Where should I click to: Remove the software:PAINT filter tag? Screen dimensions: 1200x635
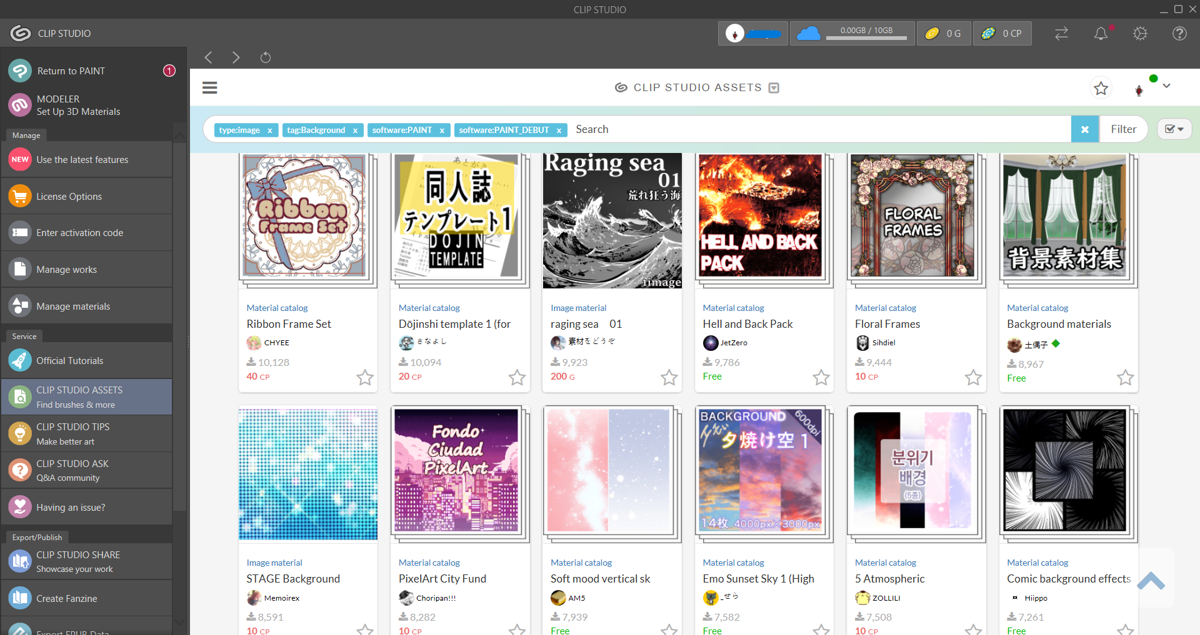tap(442, 130)
